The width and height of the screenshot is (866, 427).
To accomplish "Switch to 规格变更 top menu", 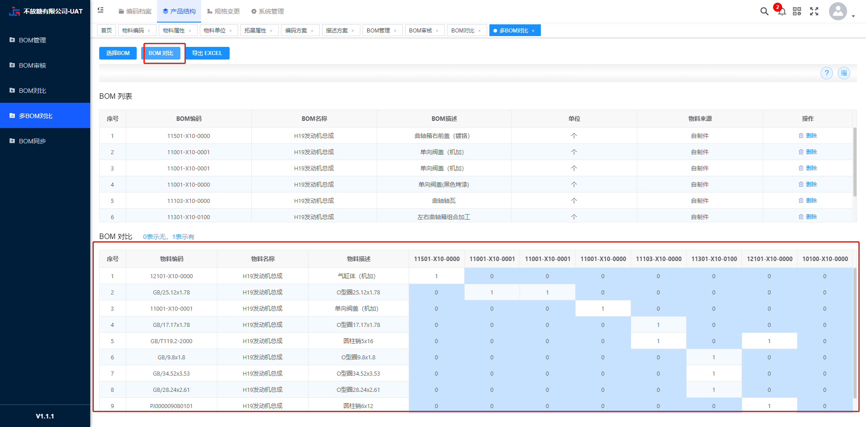I will (223, 11).
